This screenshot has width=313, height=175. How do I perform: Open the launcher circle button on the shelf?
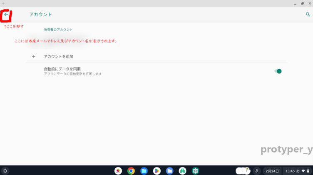coord(5,171)
